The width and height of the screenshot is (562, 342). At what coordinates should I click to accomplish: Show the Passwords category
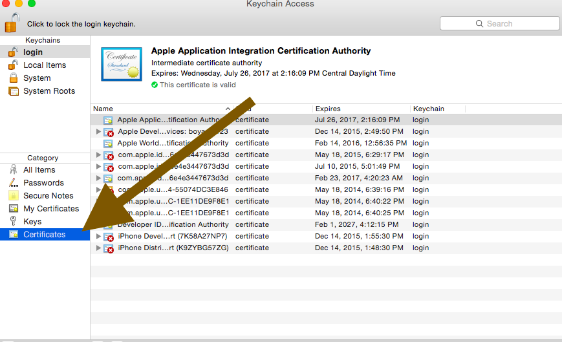[45, 183]
